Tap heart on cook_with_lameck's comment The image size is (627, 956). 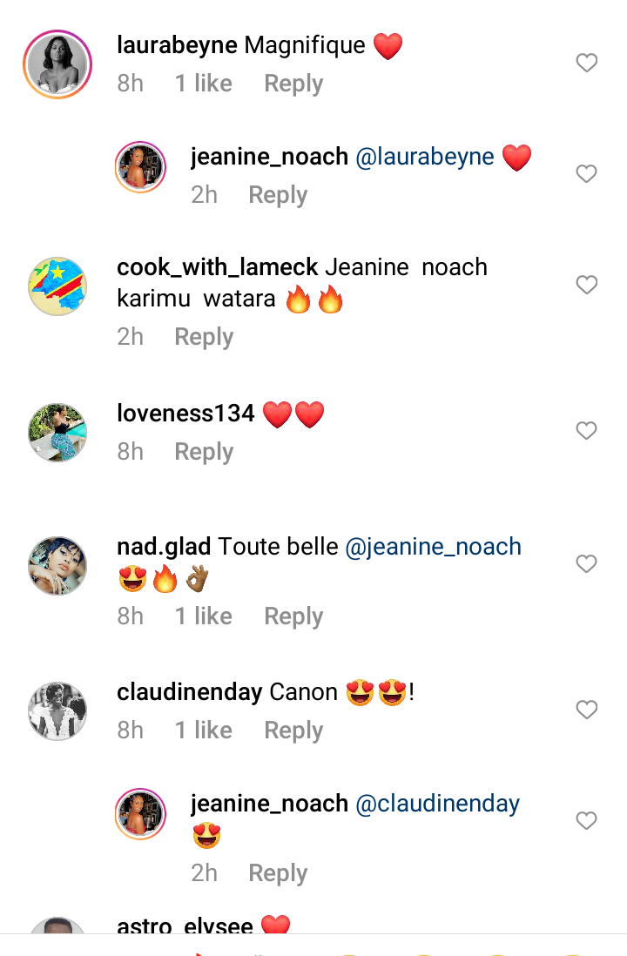pos(587,285)
